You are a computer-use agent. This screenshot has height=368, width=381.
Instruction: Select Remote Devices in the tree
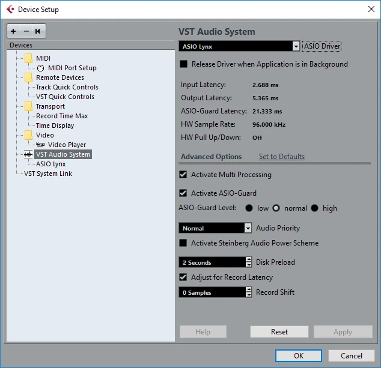click(60, 77)
